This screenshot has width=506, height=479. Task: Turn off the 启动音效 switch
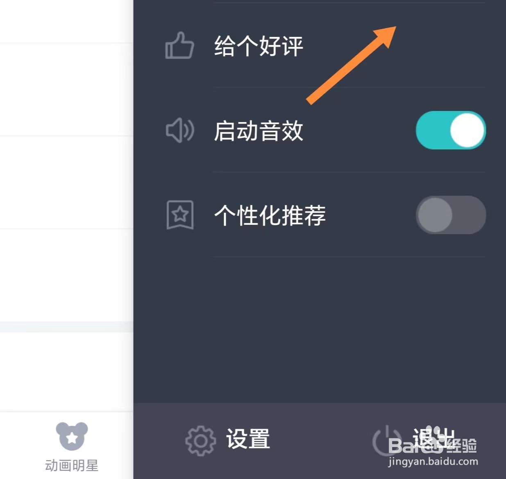[x=451, y=130]
